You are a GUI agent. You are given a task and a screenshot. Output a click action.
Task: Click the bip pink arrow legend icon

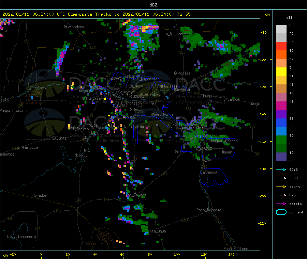click(x=281, y=195)
